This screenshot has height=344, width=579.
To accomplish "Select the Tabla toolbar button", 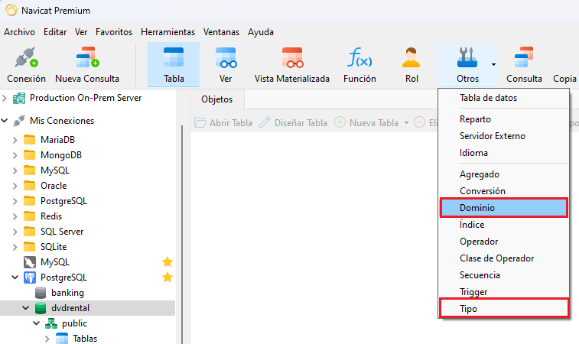I will coord(174,64).
